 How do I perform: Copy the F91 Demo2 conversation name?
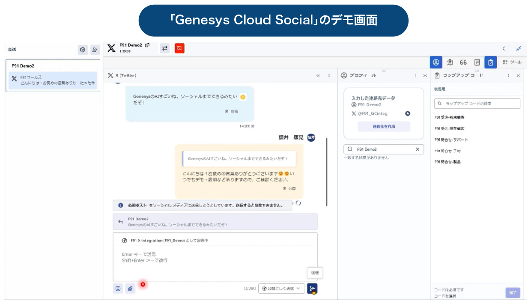click(x=147, y=45)
